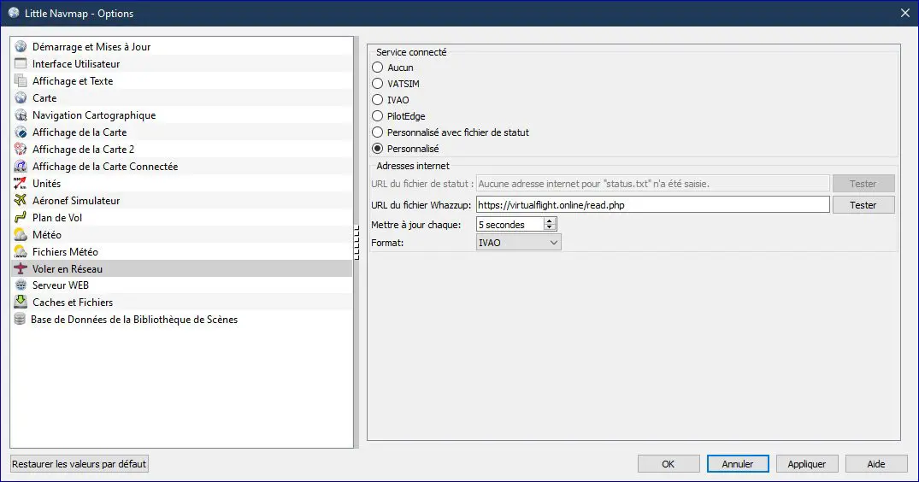Image resolution: width=919 pixels, height=482 pixels.
Task: Click the airplane icon beside Aéronef Simulateur
Action: (x=21, y=200)
